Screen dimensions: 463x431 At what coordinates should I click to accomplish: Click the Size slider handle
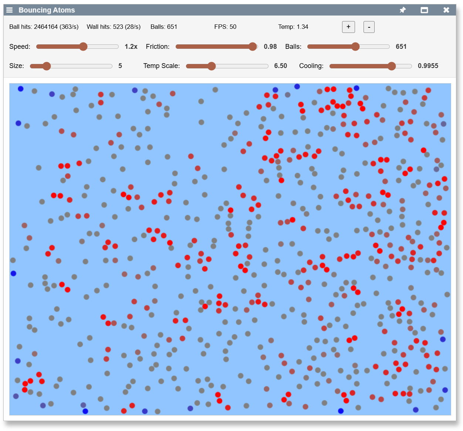pos(47,66)
